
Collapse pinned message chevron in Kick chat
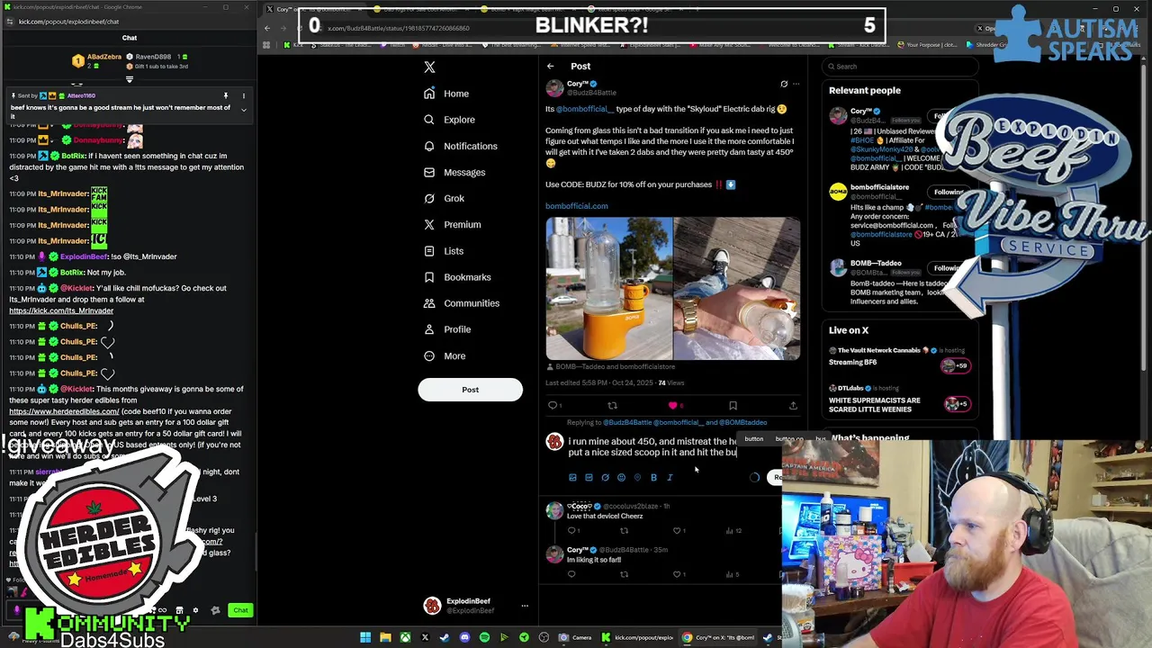(243, 110)
